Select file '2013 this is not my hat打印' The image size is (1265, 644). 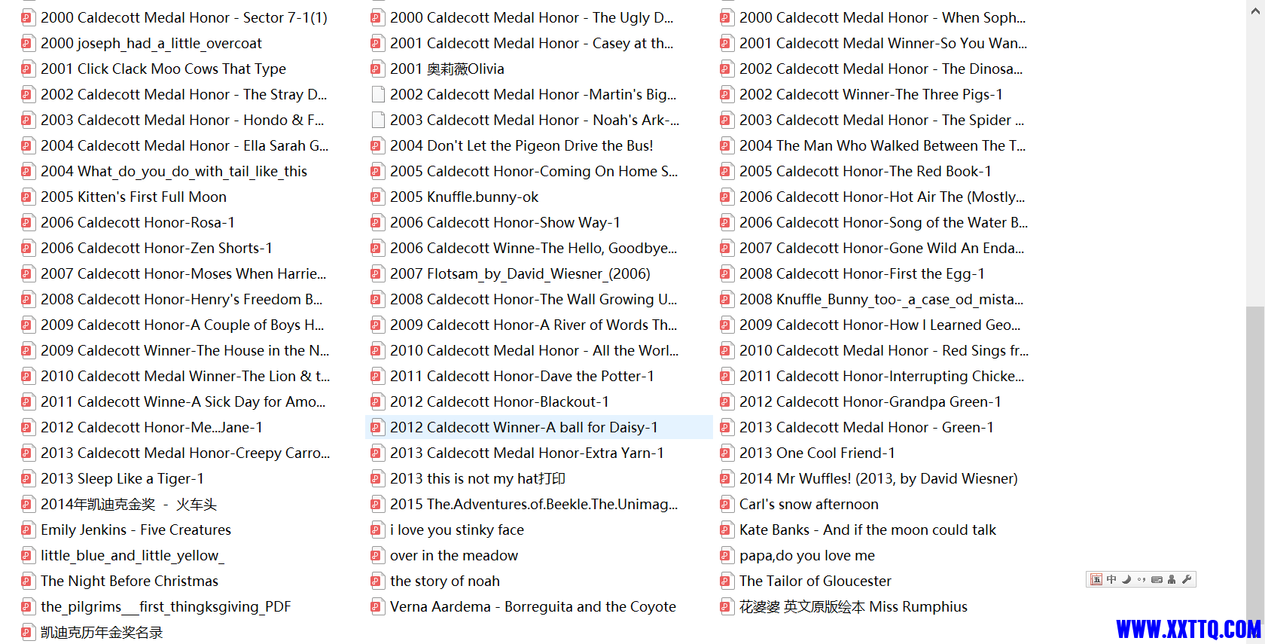tap(477, 478)
